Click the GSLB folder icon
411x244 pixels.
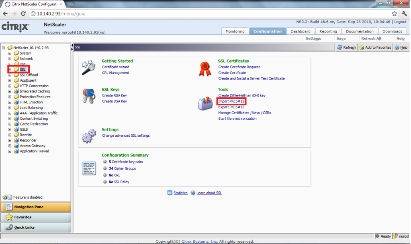16,129
